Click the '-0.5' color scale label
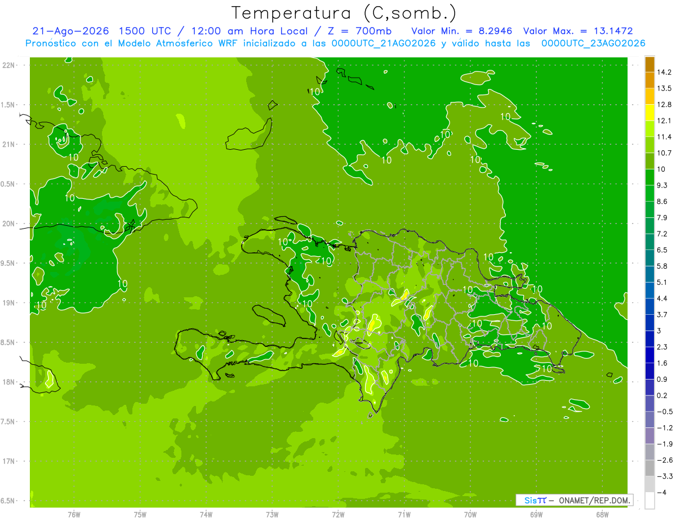 pos(664,412)
